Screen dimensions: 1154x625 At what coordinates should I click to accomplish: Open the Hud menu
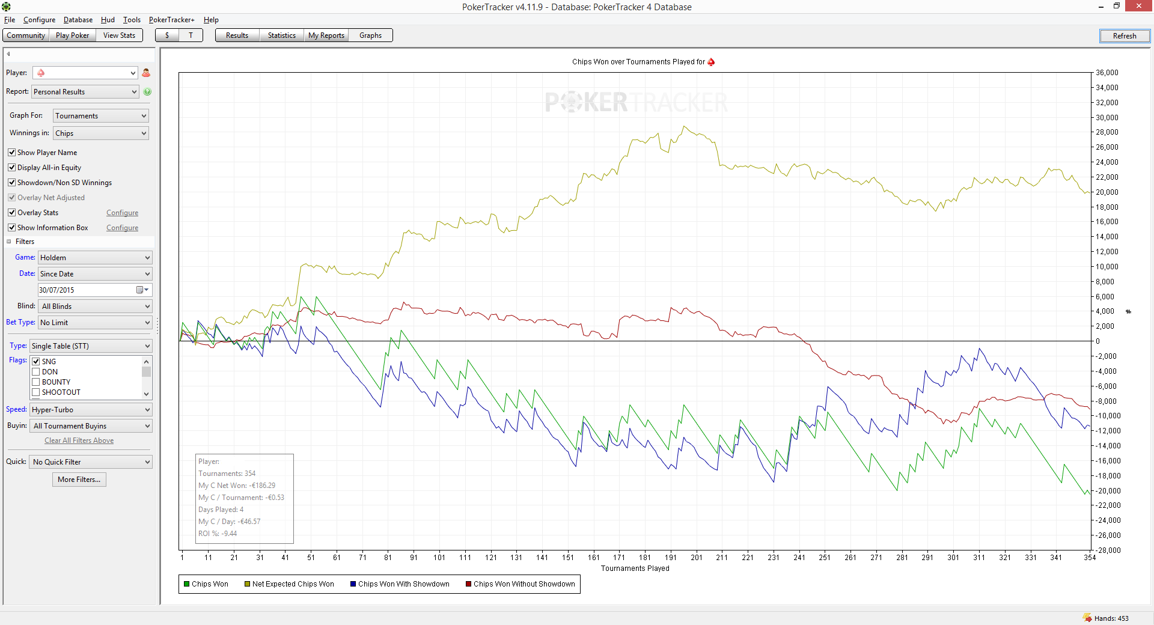[x=108, y=20]
